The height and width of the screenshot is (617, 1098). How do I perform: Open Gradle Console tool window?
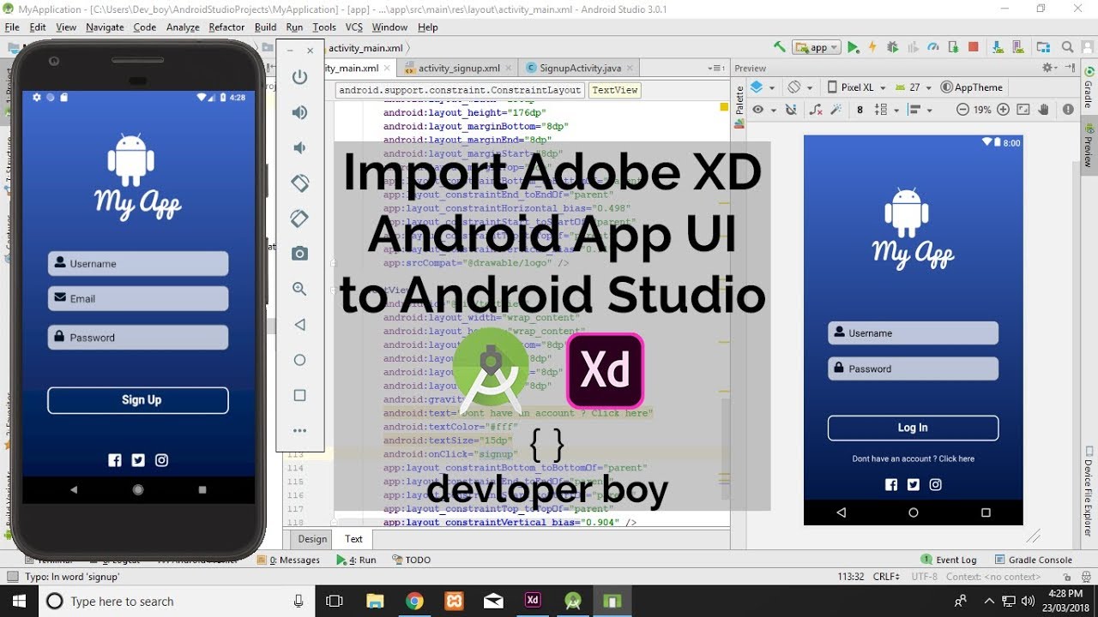pos(1033,560)
